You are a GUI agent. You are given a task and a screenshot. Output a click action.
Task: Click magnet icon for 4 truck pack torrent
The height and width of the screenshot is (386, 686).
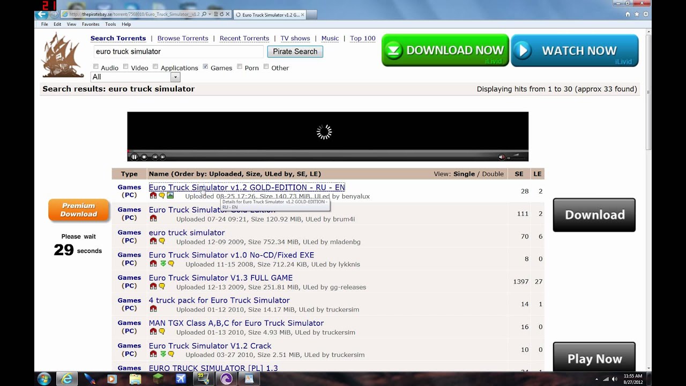153,309
